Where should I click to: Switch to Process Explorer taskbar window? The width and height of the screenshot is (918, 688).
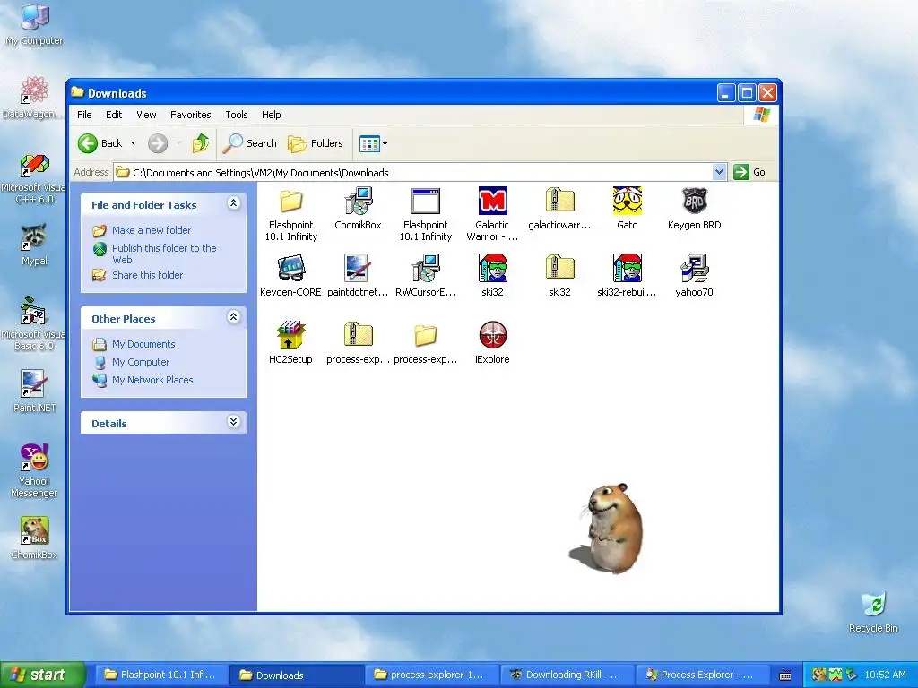[701, 675]
